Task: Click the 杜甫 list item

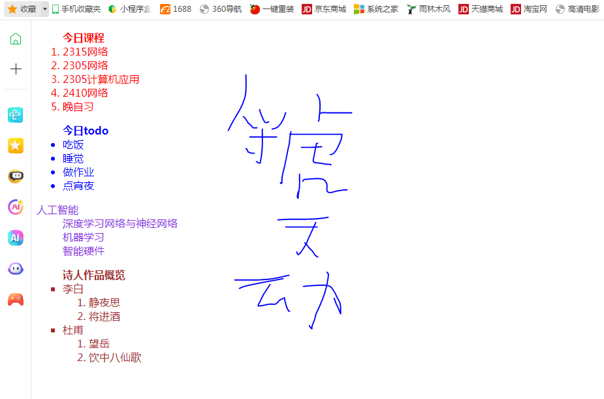Action: coord(73,330)
